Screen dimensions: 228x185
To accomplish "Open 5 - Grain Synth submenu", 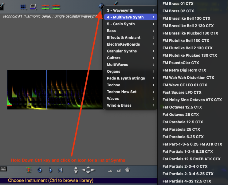I will point(131,24).
